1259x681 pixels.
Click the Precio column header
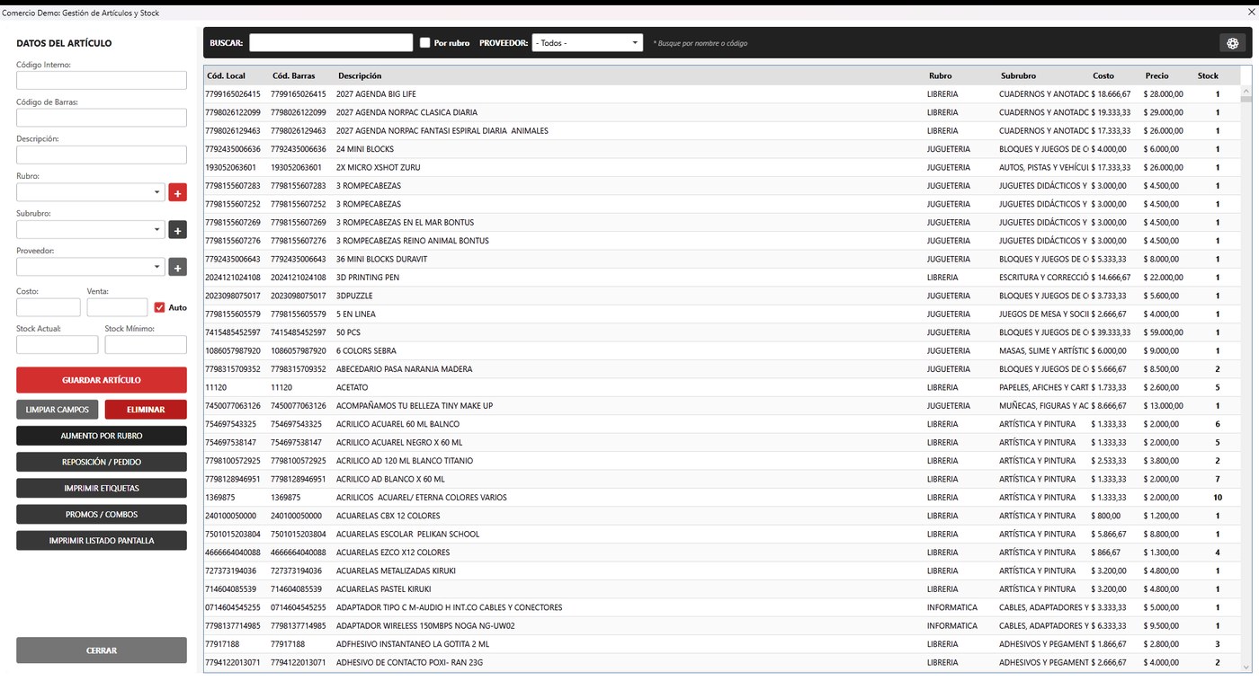pos(1157,75)
